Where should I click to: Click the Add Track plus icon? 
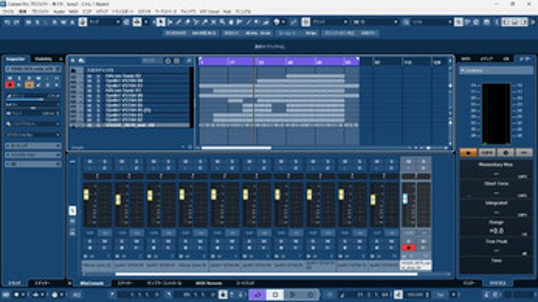coord(74,60)
